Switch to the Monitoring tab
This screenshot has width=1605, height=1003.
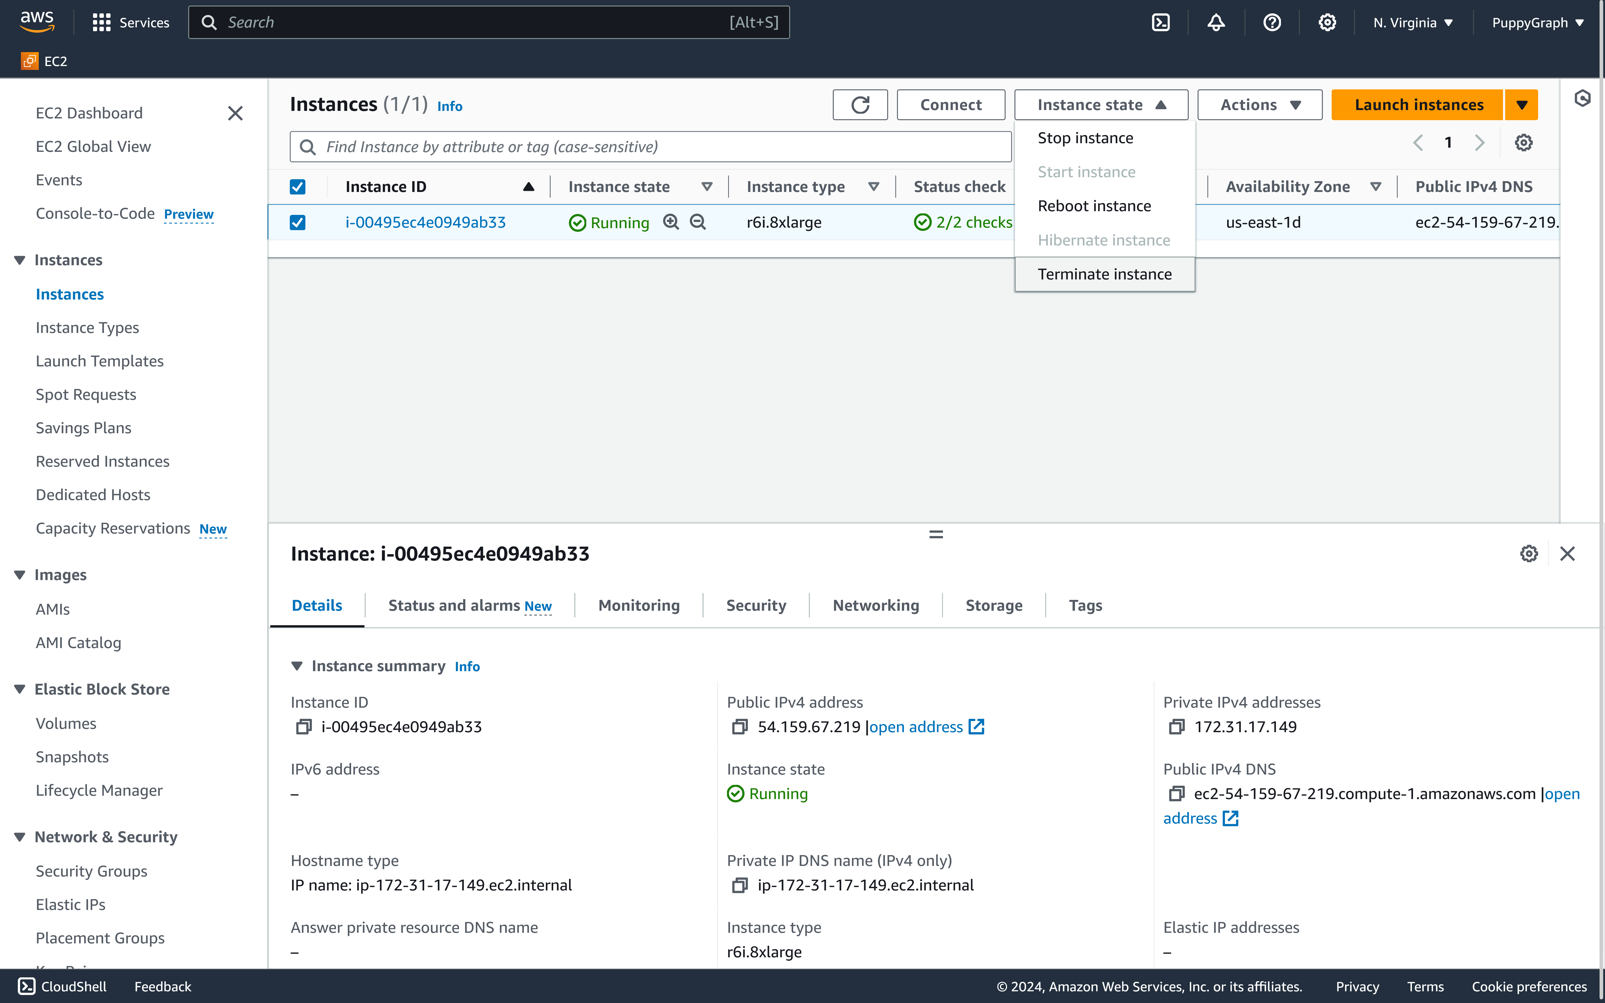639,606
